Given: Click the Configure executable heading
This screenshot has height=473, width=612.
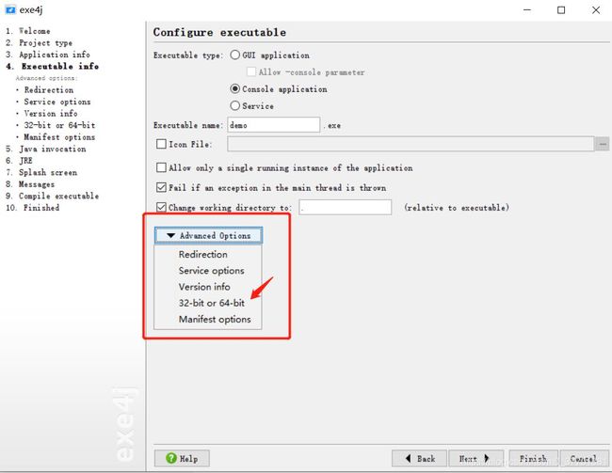Looking at the screenshot, I should 219,32.
